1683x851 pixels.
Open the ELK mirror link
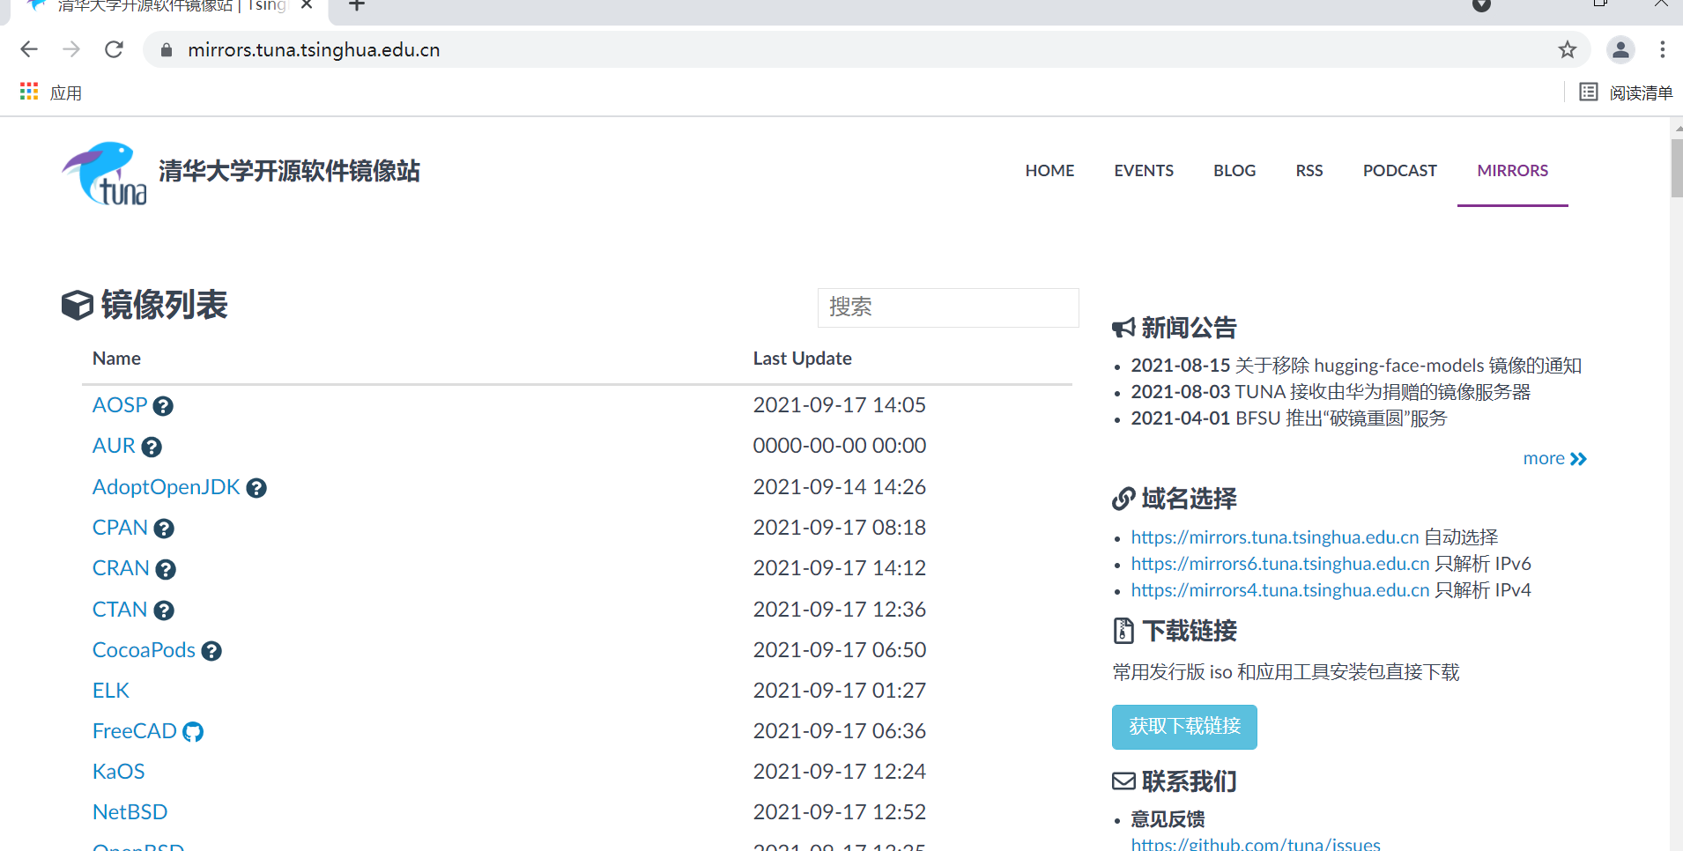click(x=111, y=691)
